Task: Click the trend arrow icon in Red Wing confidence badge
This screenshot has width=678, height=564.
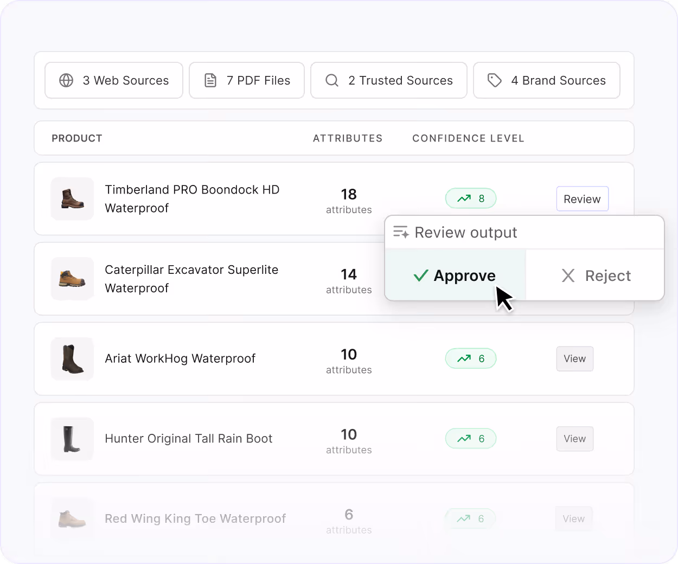Action: coord(464,518)
